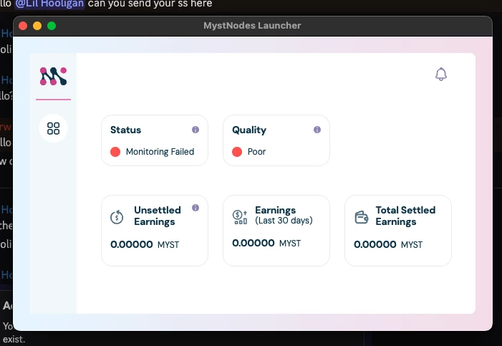Click the Total Settled Earnings wallet icon
502x346 pixels.
pyautogui.click(x=362, y=217)
